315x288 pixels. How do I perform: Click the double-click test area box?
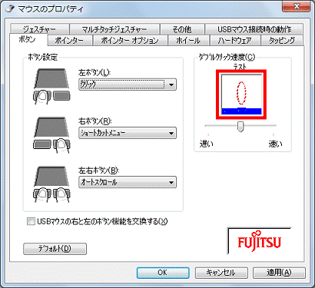tap(241, 94)
